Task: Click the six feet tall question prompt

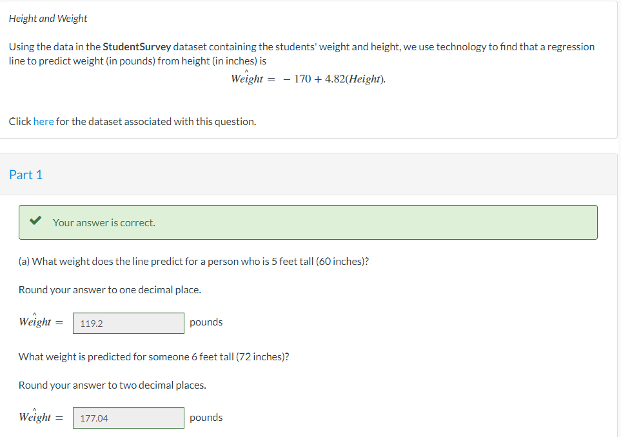Action: (153, 356)
